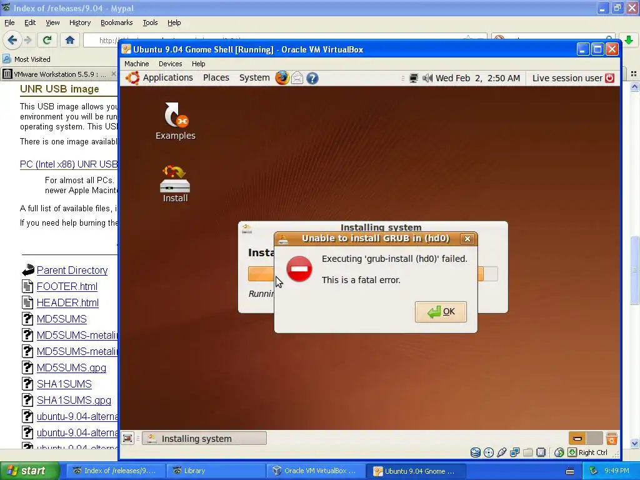Screen dimensions: 640x480
Task: Switch to Oracle VM VirtualBox taskbar button
Action: pyautogui.click(x=316, y=471)
